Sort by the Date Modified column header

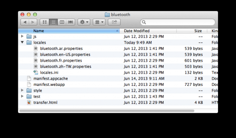pyautogui.click(x=148, y=31)
